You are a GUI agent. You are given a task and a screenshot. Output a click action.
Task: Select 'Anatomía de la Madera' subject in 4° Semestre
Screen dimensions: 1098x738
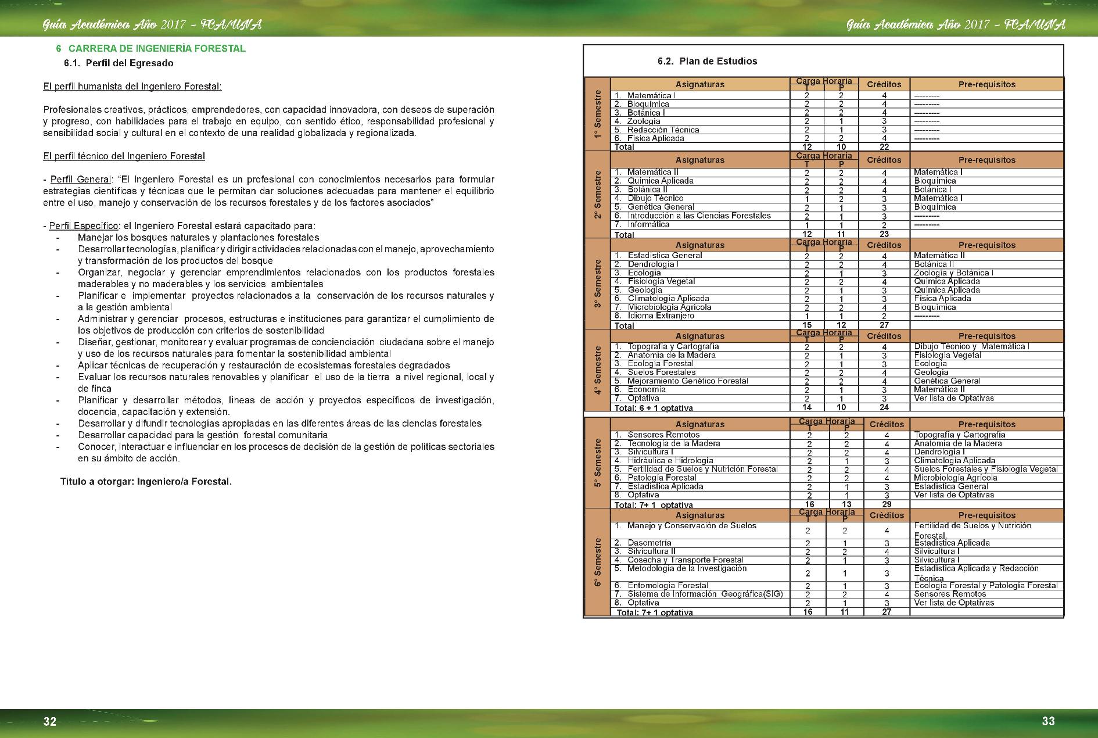pos(672,355)
